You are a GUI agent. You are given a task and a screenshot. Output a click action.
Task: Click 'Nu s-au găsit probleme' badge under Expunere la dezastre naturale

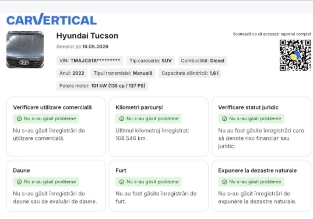click(x=251, y=182)
